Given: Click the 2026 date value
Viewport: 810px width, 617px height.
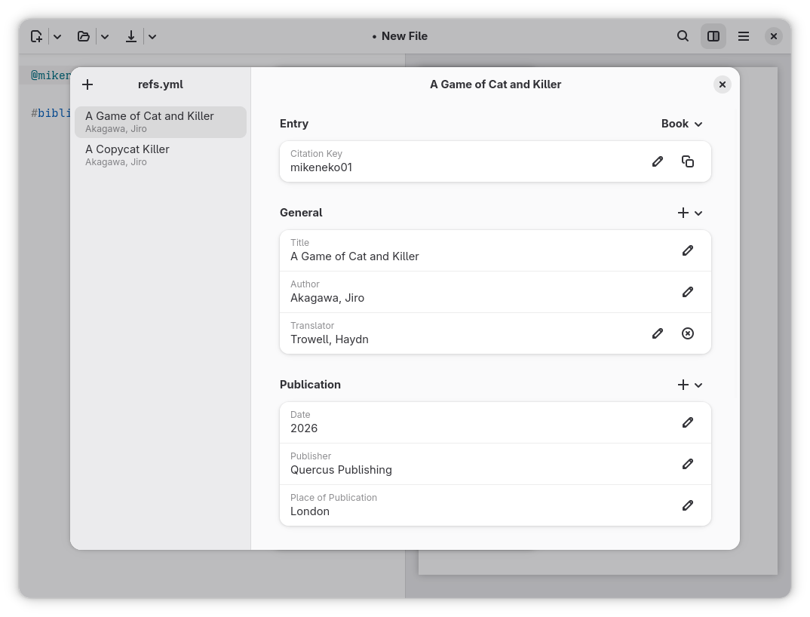Looking at the screenshot, I should click(304, 428).
